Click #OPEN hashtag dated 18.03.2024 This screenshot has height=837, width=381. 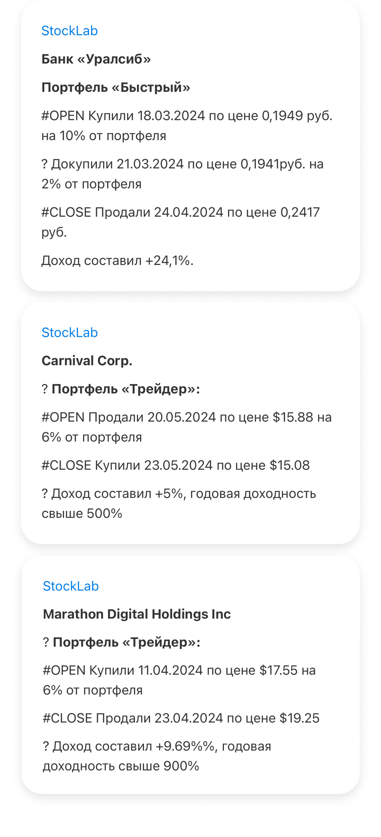(x=63, y=116)
